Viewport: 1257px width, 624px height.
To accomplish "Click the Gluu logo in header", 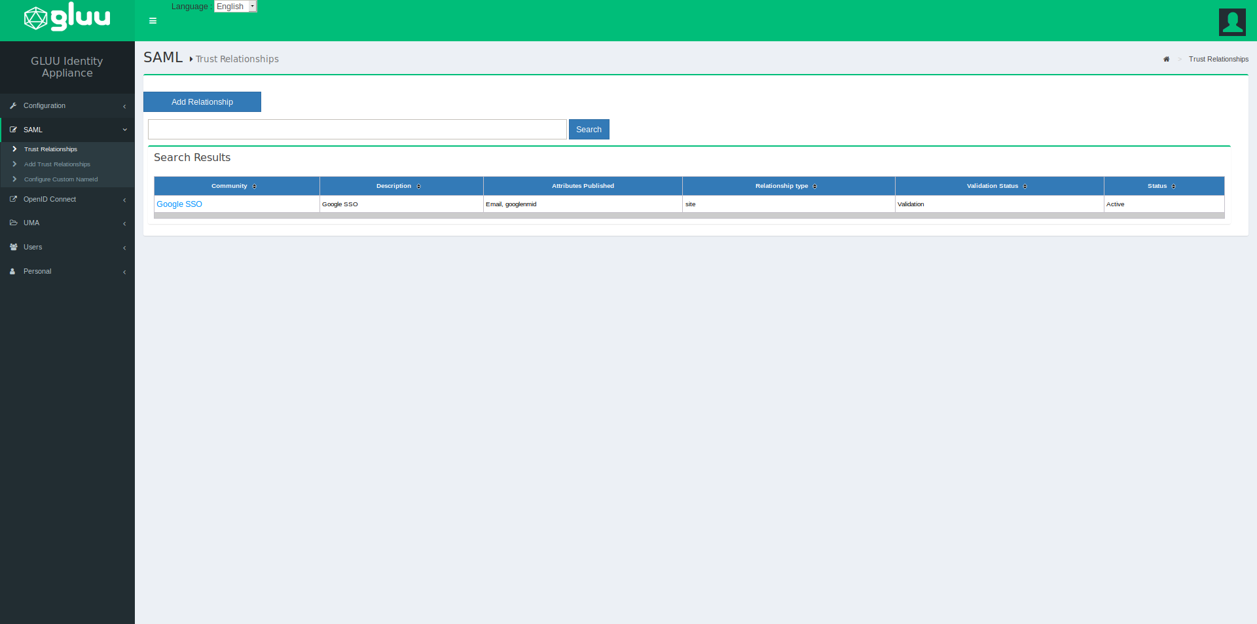I will point(67,18).
